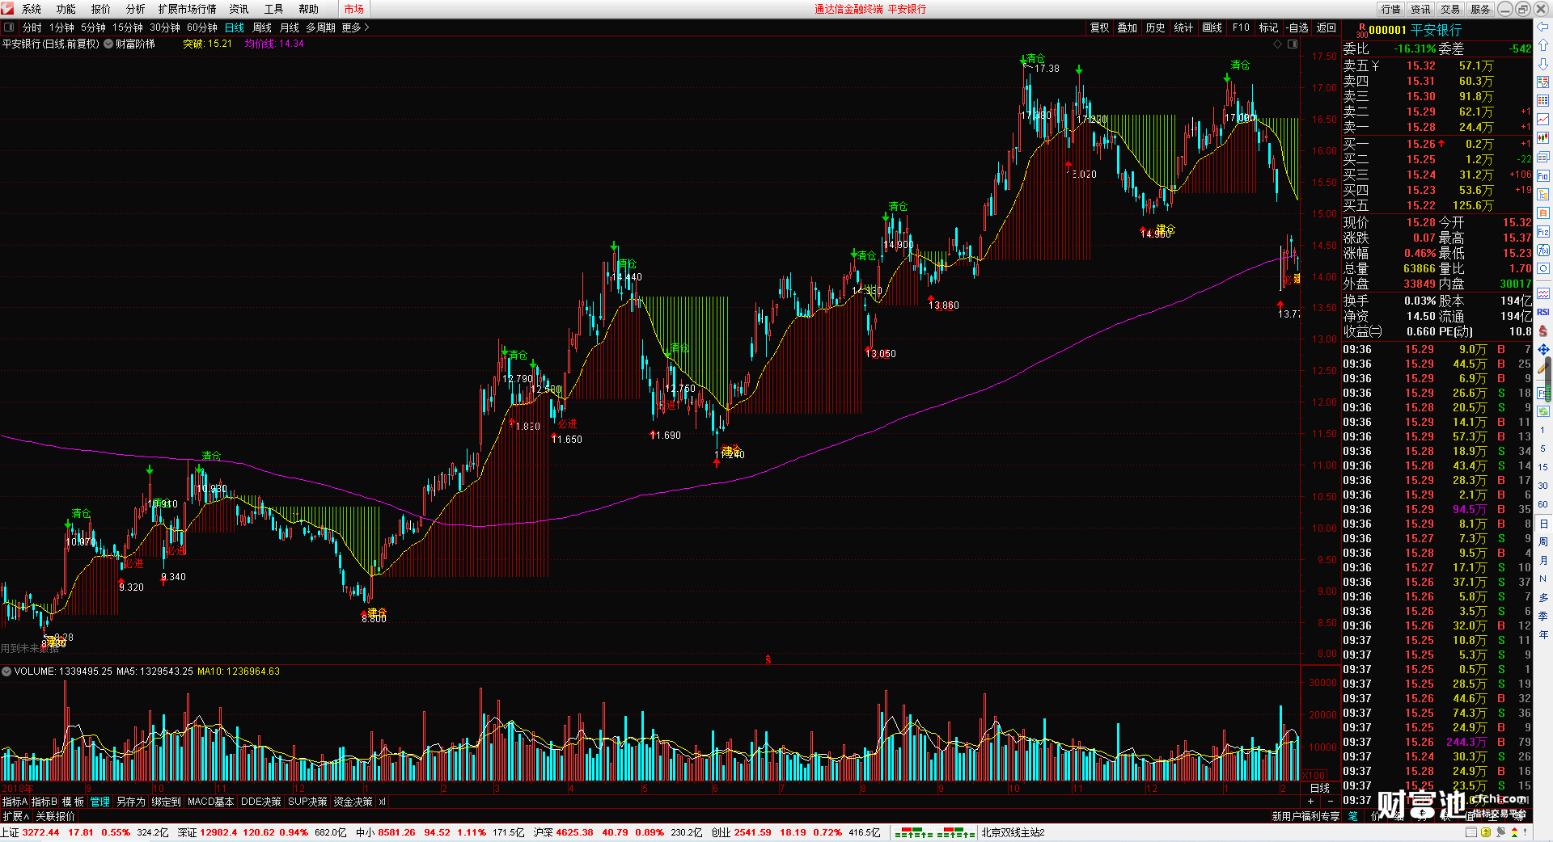Click the 行情 button
Image resolution: width=1553 pixels, height=842 pixels.
1391,9
